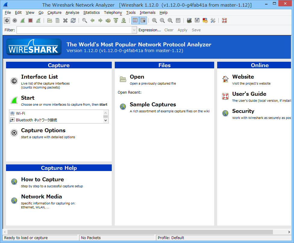
Task: Click the List available capture interfaces icon
Action: [x=7, y=20]
